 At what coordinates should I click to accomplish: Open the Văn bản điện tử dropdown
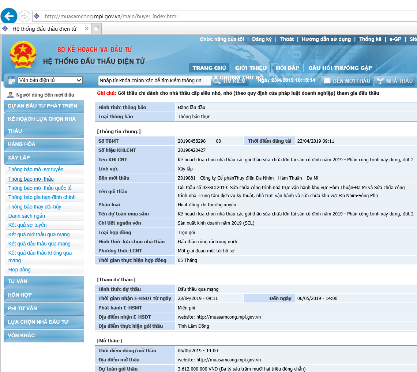tap(50, 80)
